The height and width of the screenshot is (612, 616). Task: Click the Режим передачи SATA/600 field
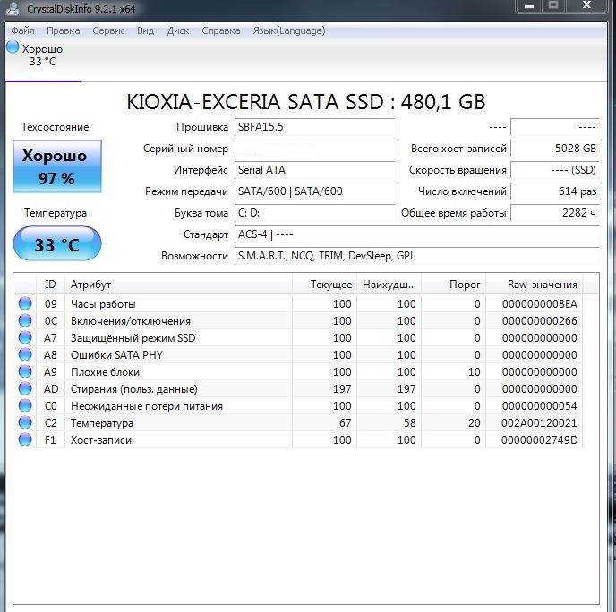point(314,191)
